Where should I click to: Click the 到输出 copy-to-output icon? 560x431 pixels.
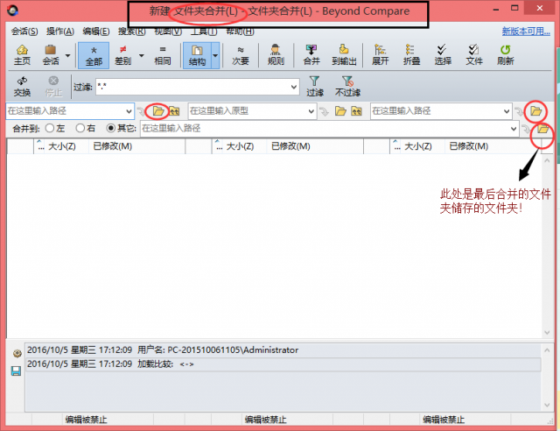[x=344, y=55]
